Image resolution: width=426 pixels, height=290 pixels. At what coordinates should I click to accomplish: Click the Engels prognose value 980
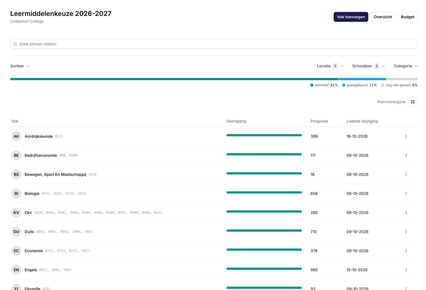pyautogui.click(x=314, y=270)
